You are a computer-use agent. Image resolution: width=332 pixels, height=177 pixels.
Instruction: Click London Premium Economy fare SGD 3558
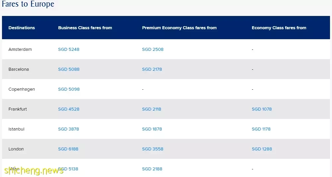coord(152,149)
